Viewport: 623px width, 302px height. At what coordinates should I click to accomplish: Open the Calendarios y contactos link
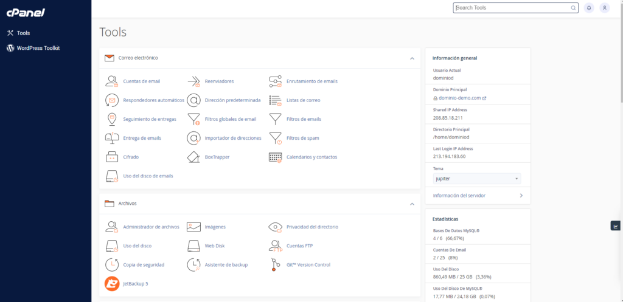point(312,157)
